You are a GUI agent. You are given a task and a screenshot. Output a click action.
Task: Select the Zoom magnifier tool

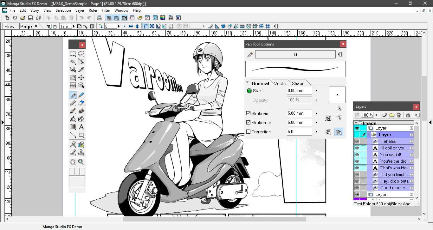[81, 162]
